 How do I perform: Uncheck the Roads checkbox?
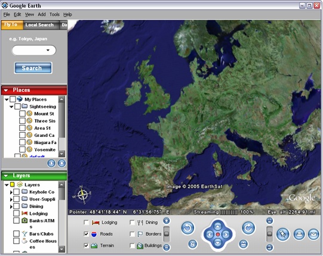(x=87, y=234)
